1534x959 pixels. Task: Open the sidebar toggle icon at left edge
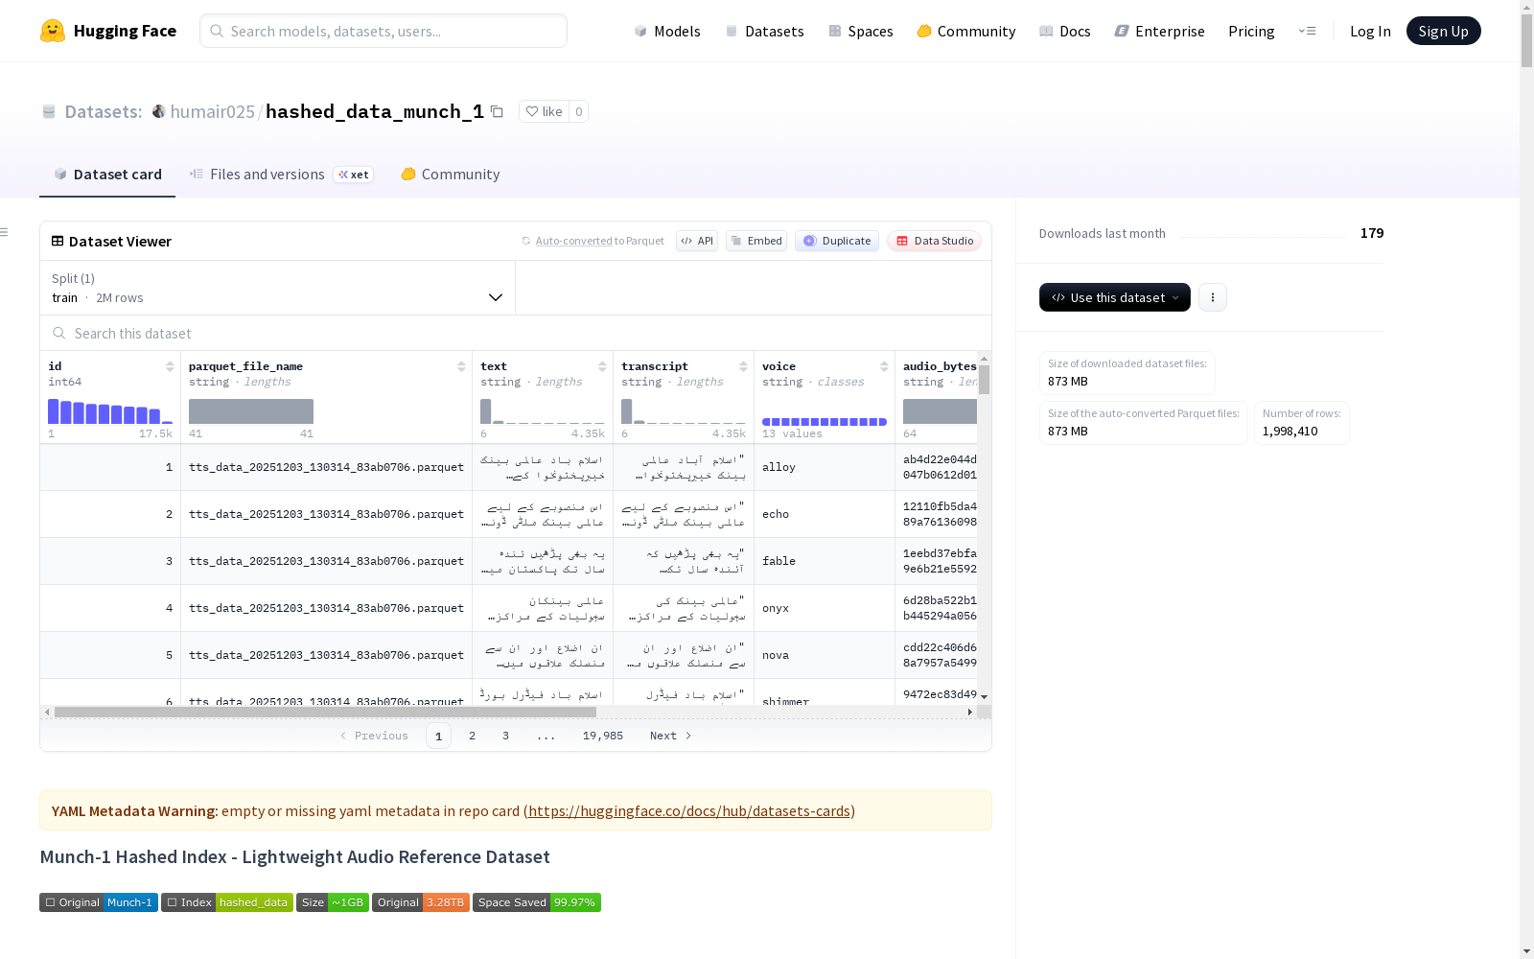(x=4, y=232)
